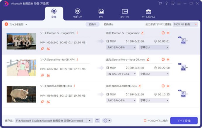Open EN-AAC-2チャンネル audio dropdown for Saenai
This screenshot has width=202, height=128.
click(x=121, y=74)
